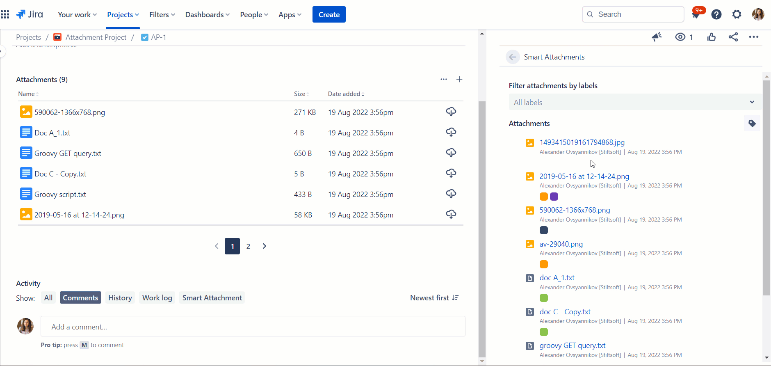Click the dark blue label under 590062-1366x768.png

coord(544,231)
